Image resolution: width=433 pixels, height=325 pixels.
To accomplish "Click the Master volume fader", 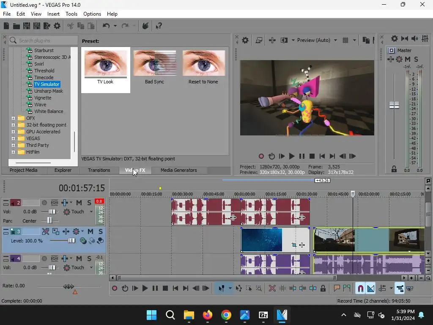I will click(394, 105).
